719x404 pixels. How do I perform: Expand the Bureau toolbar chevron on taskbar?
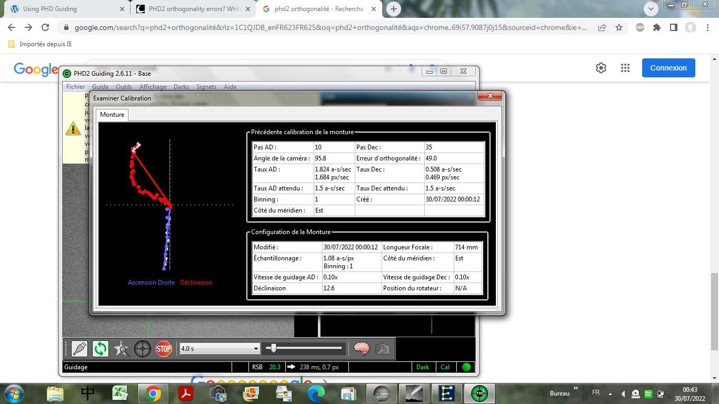click(x=575, y=389)
